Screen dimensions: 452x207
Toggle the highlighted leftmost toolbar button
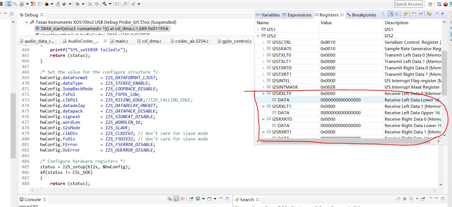tap(9, 4)
